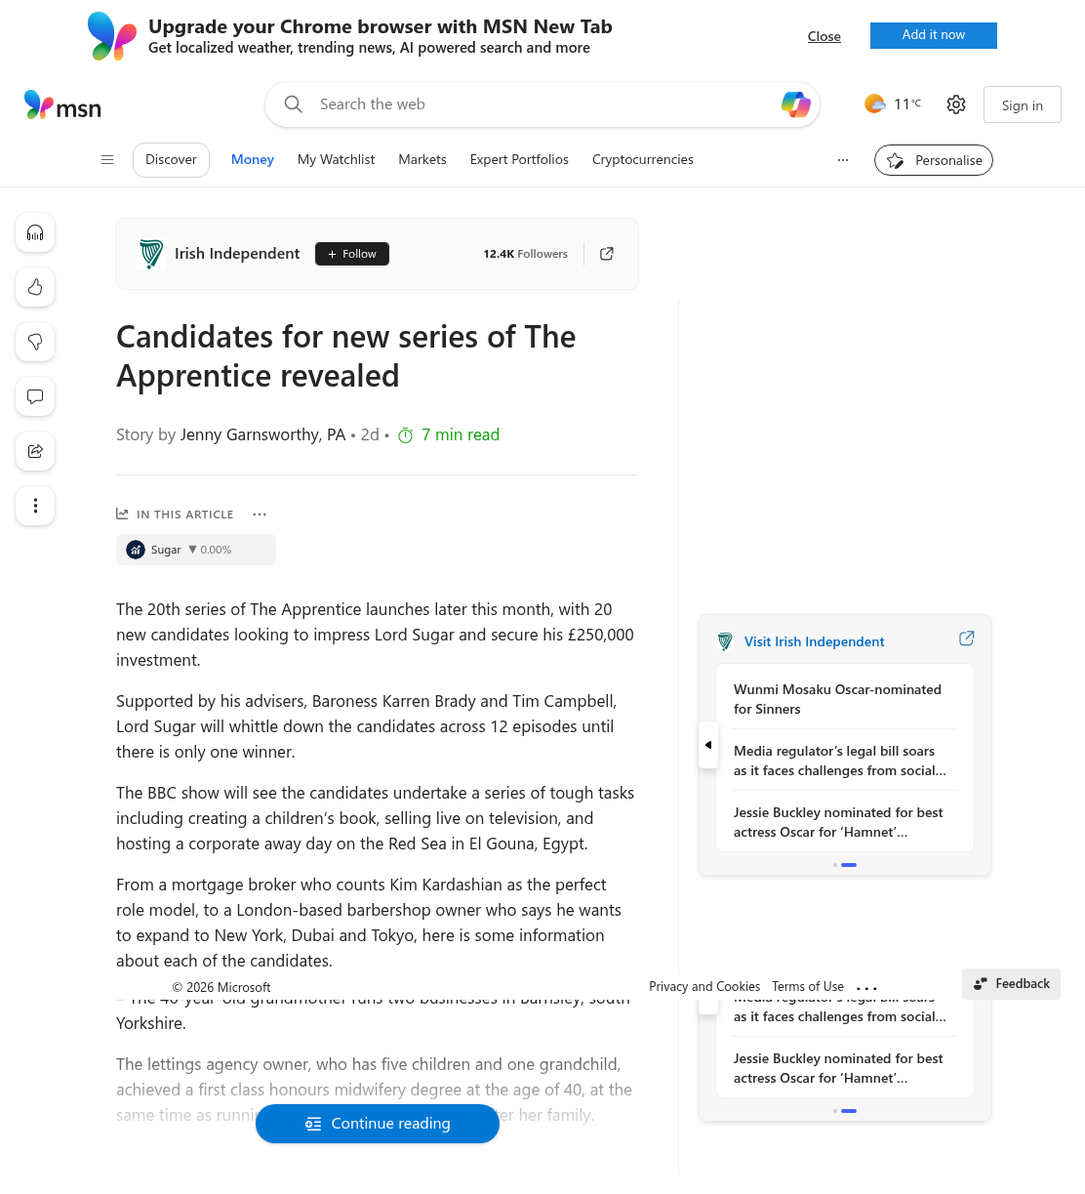Click the Continue reading button
The image size is (1085, 1194).
(x=378, y=1124)
